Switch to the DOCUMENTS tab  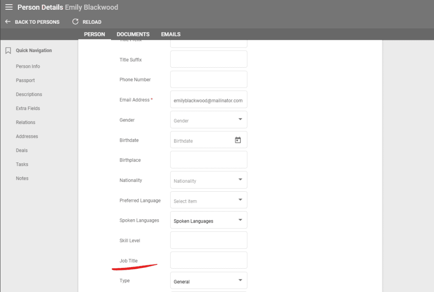pyautogui.click(x=133, y=34)
